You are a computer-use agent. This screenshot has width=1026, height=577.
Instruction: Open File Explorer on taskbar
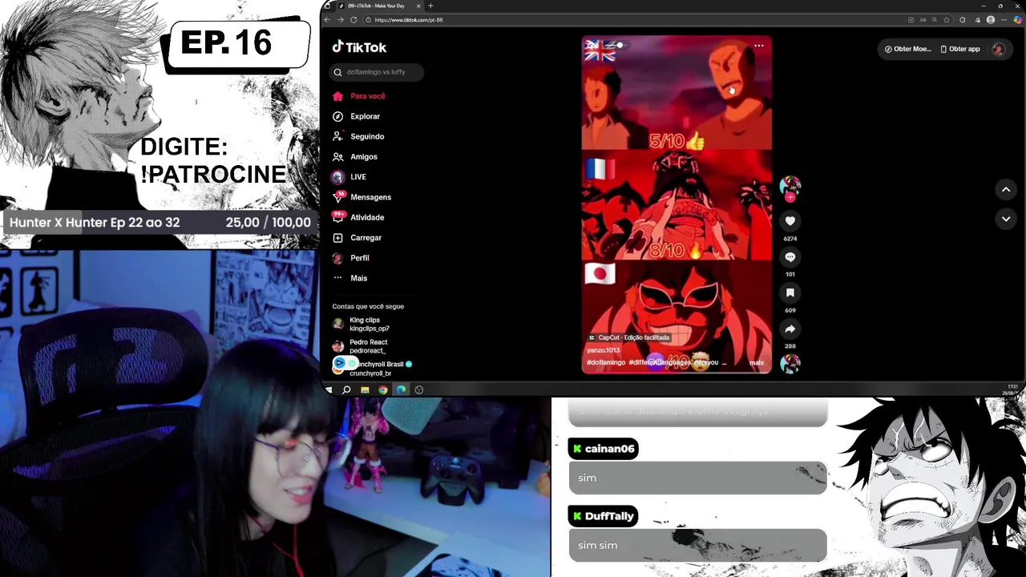tap(365, 389)
